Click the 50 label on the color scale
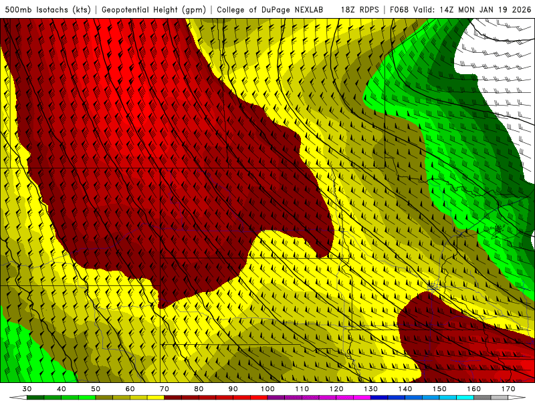The width and height of the screenshot is (535, 401). point(96,389)
